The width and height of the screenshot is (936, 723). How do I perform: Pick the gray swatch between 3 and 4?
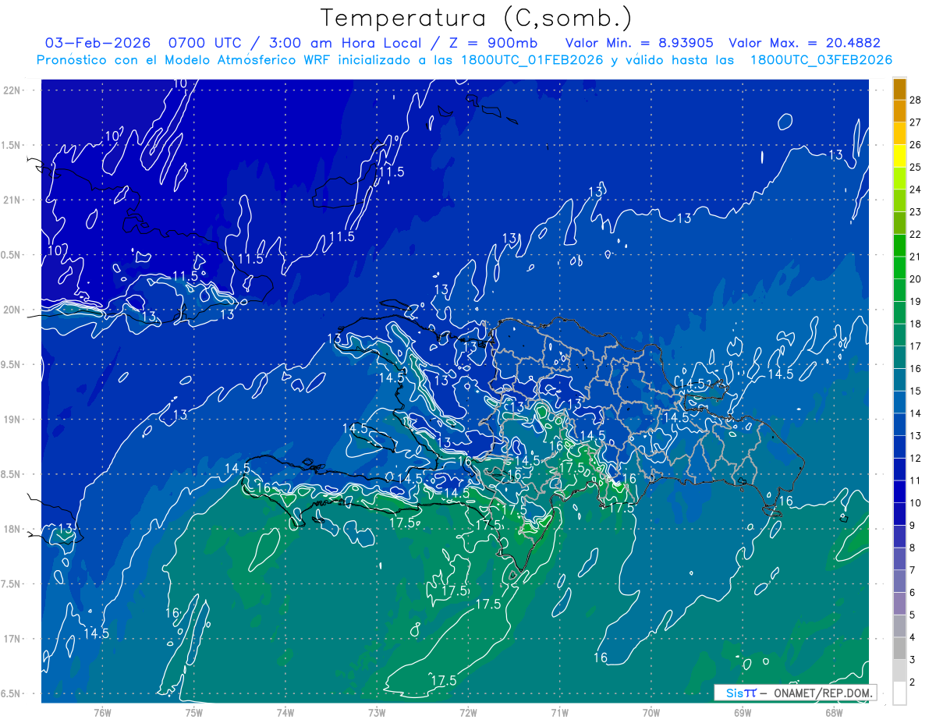point(899,649)
